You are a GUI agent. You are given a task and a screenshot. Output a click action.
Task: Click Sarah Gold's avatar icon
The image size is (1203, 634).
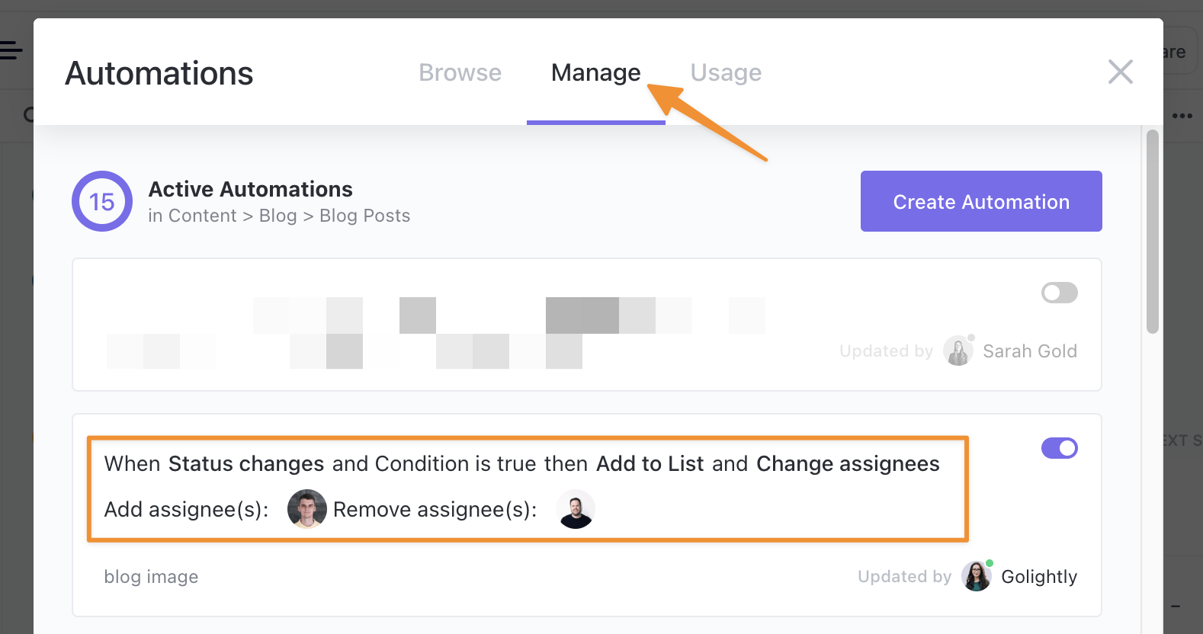958,351
